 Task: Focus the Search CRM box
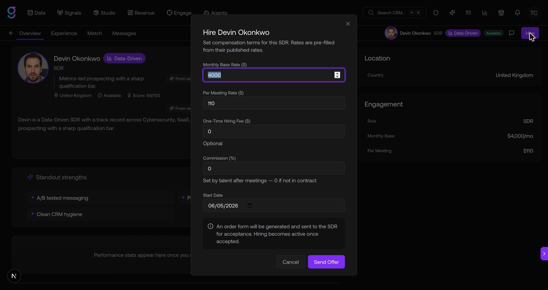395,13
